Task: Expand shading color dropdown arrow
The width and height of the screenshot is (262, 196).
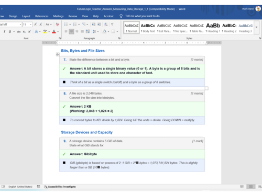Action: [x=108, y=31]
